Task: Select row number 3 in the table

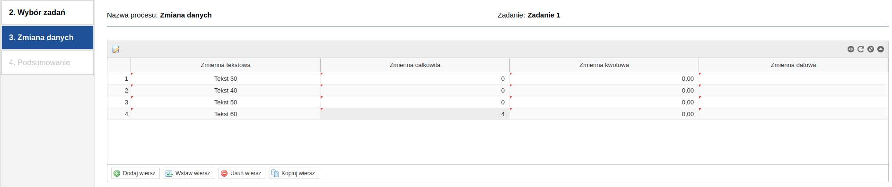Action: [119, 102]
